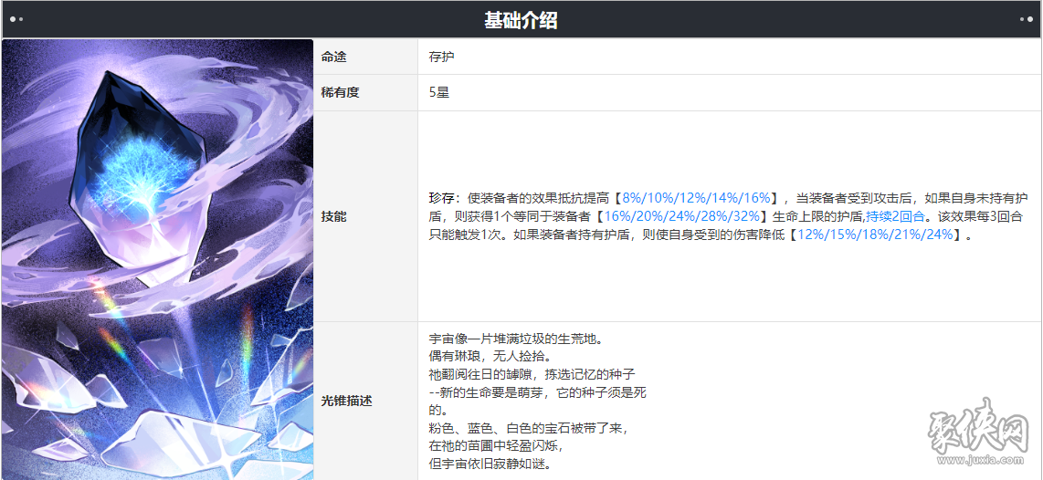Click the line 宇宙像一片堆满垃圾的生荒地
1043x480 pixels.
515,339
